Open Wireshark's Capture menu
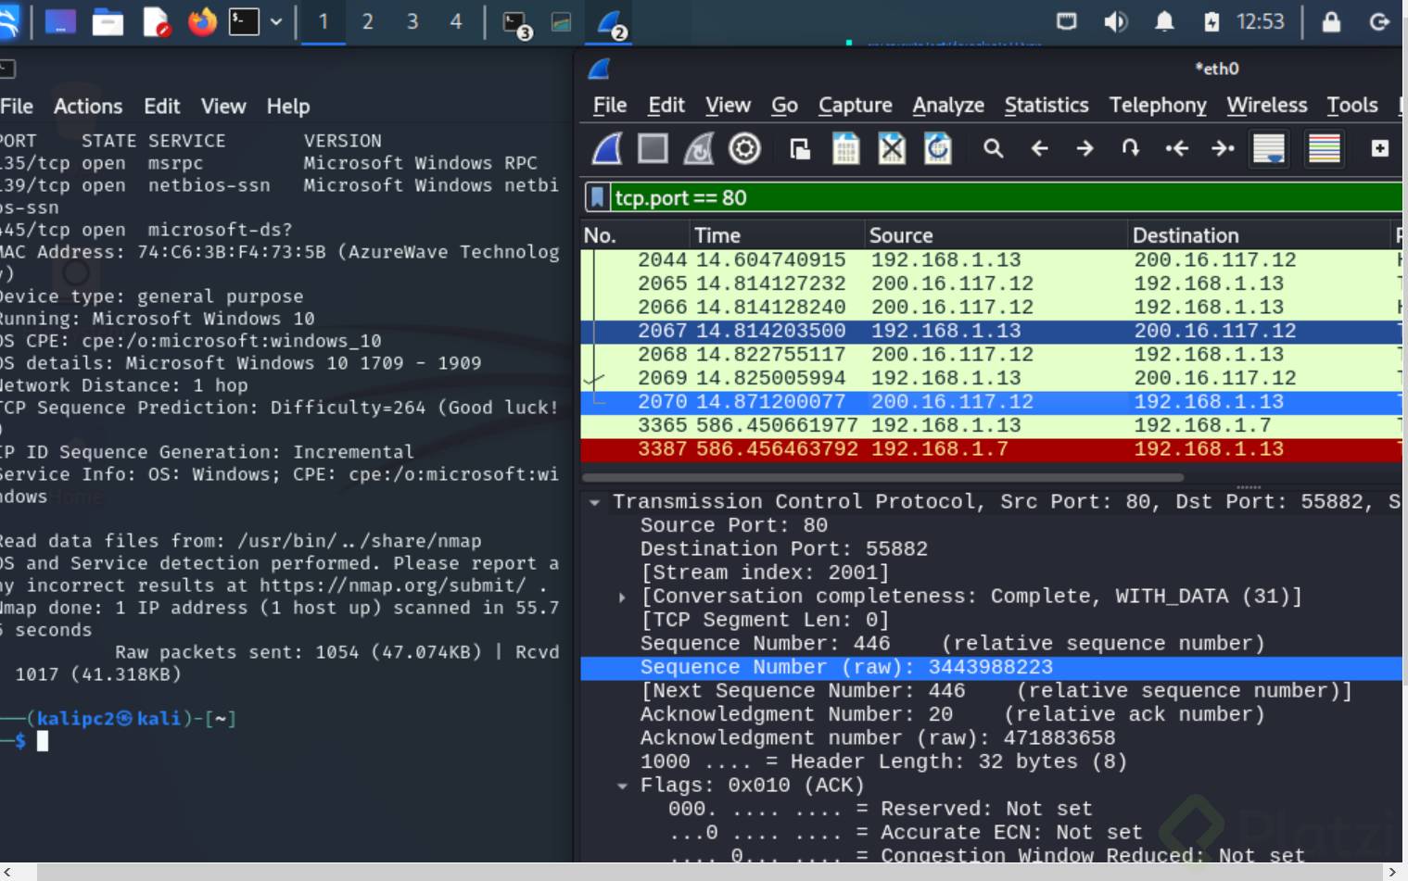This screenshot has width=1408, height=881. coord(855,106)
